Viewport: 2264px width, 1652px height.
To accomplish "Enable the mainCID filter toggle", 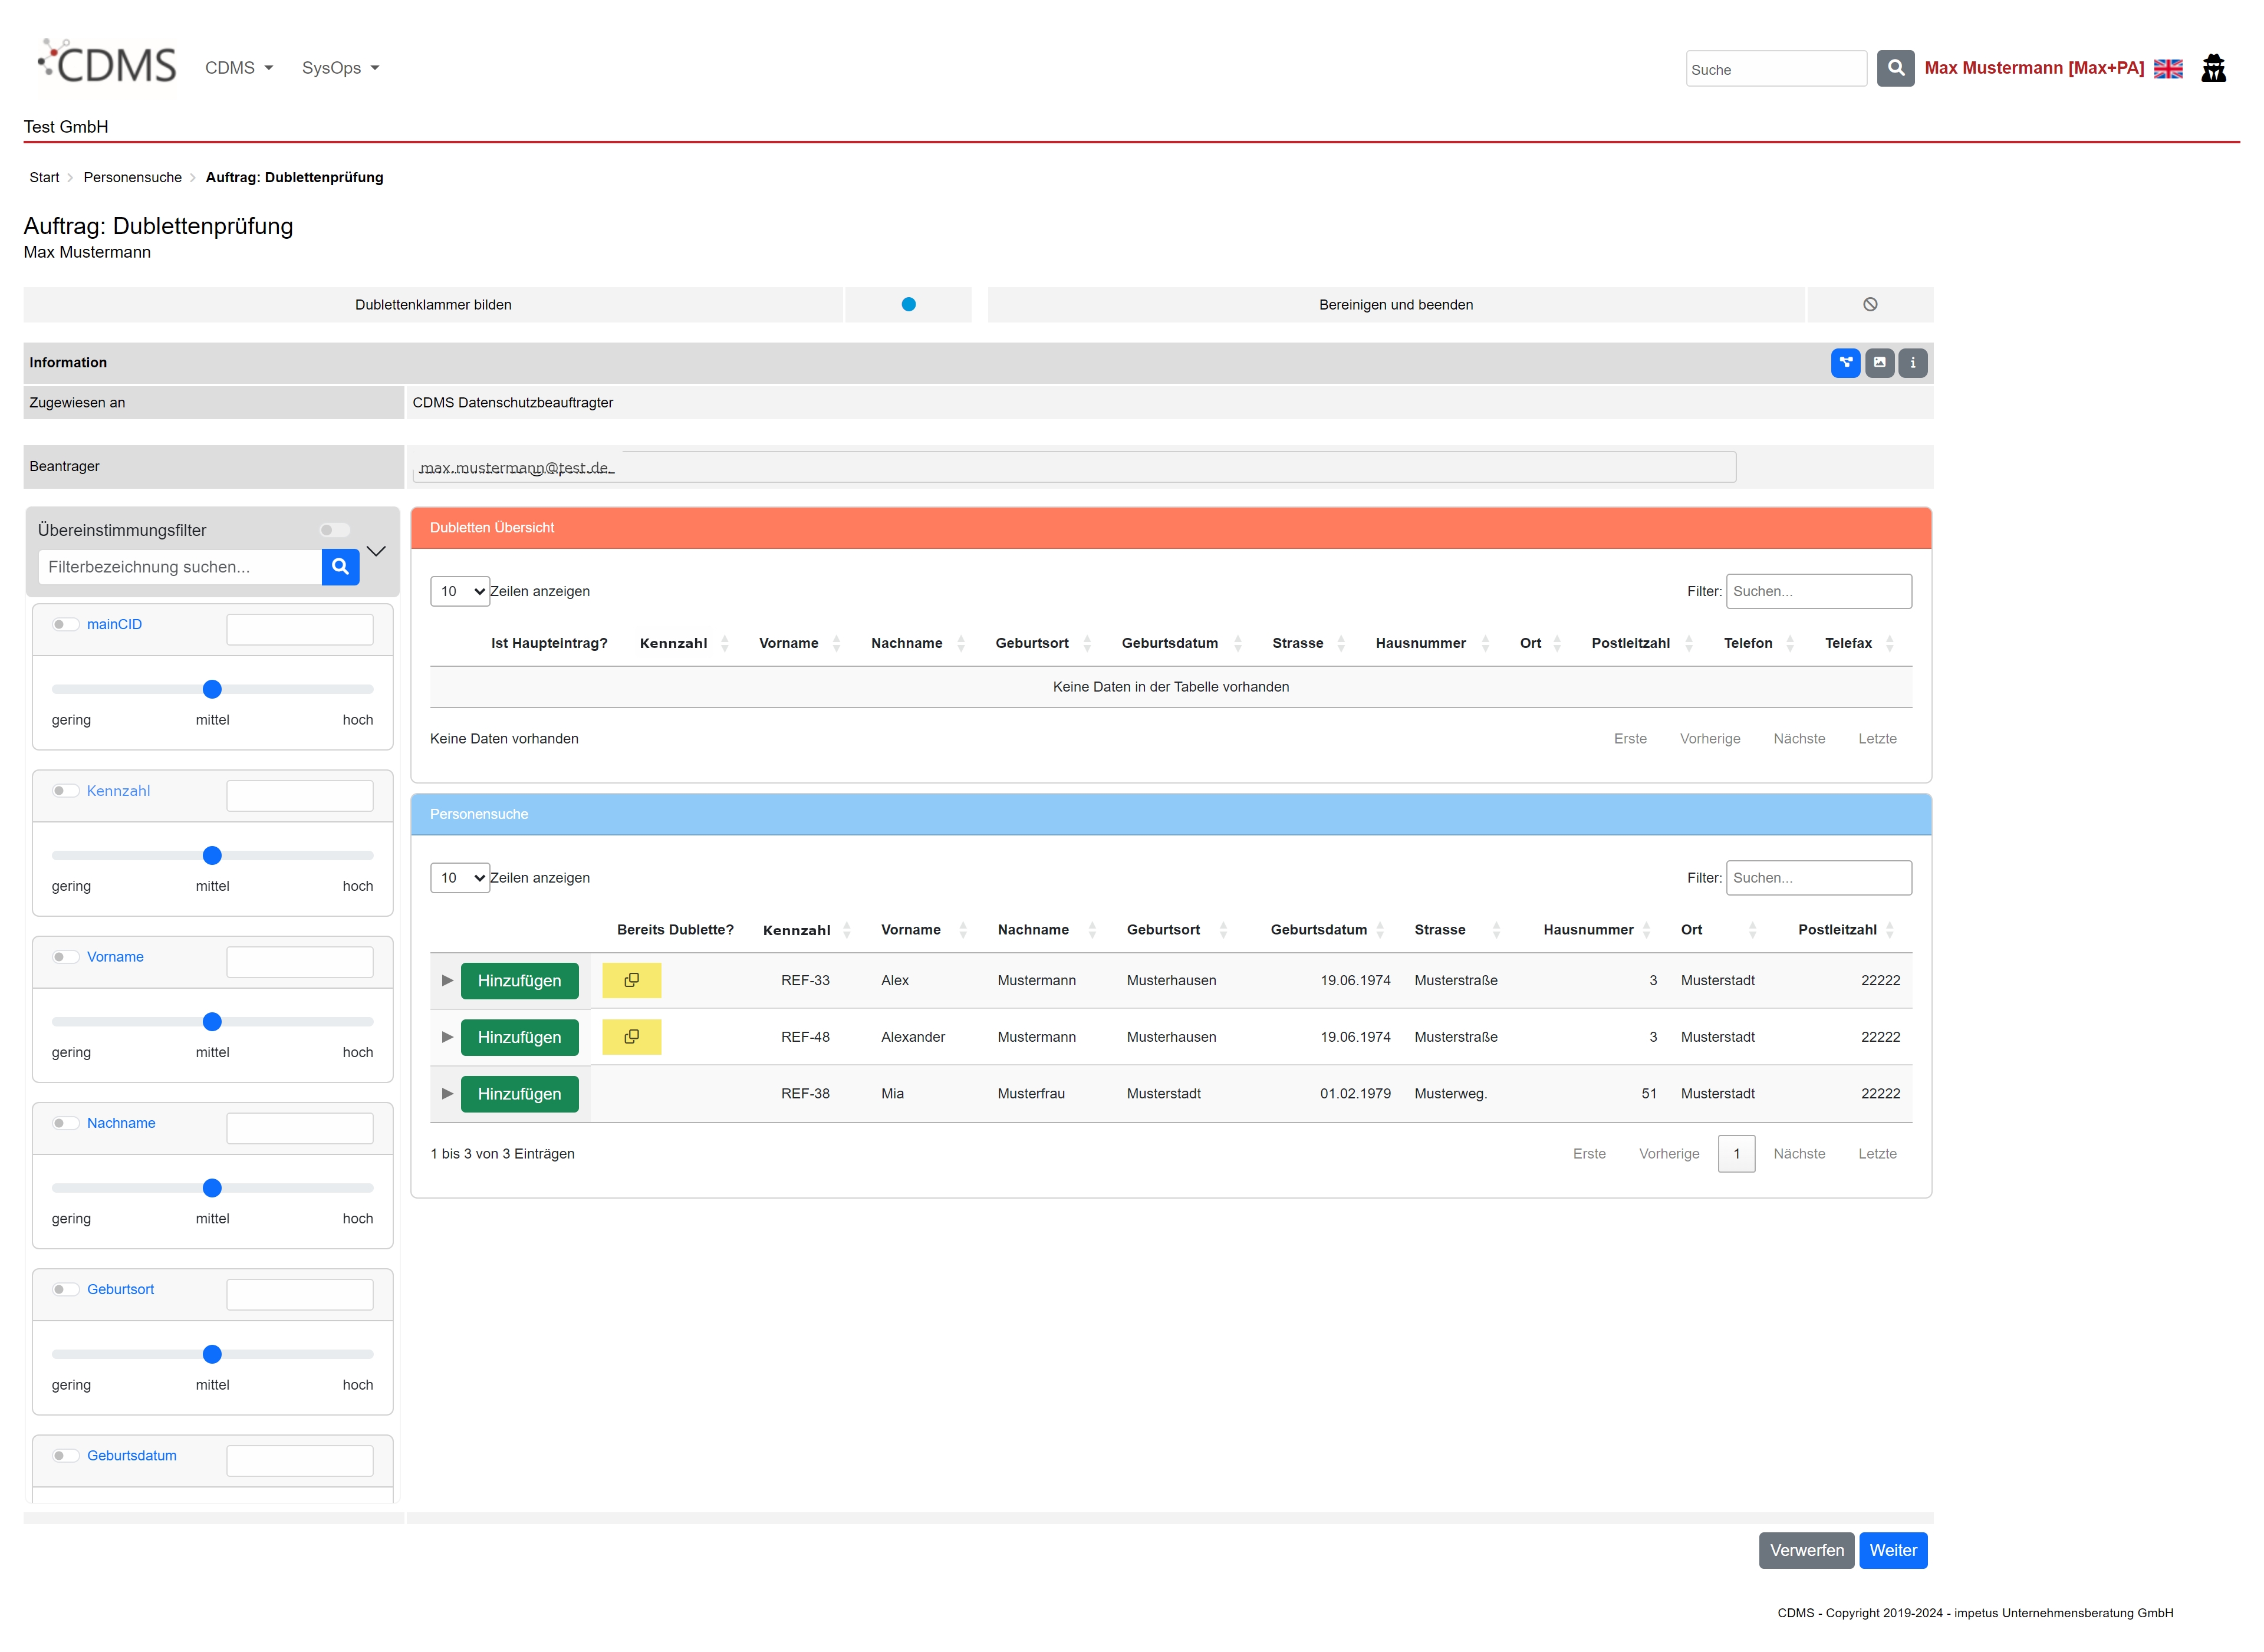I will point(65,624).
